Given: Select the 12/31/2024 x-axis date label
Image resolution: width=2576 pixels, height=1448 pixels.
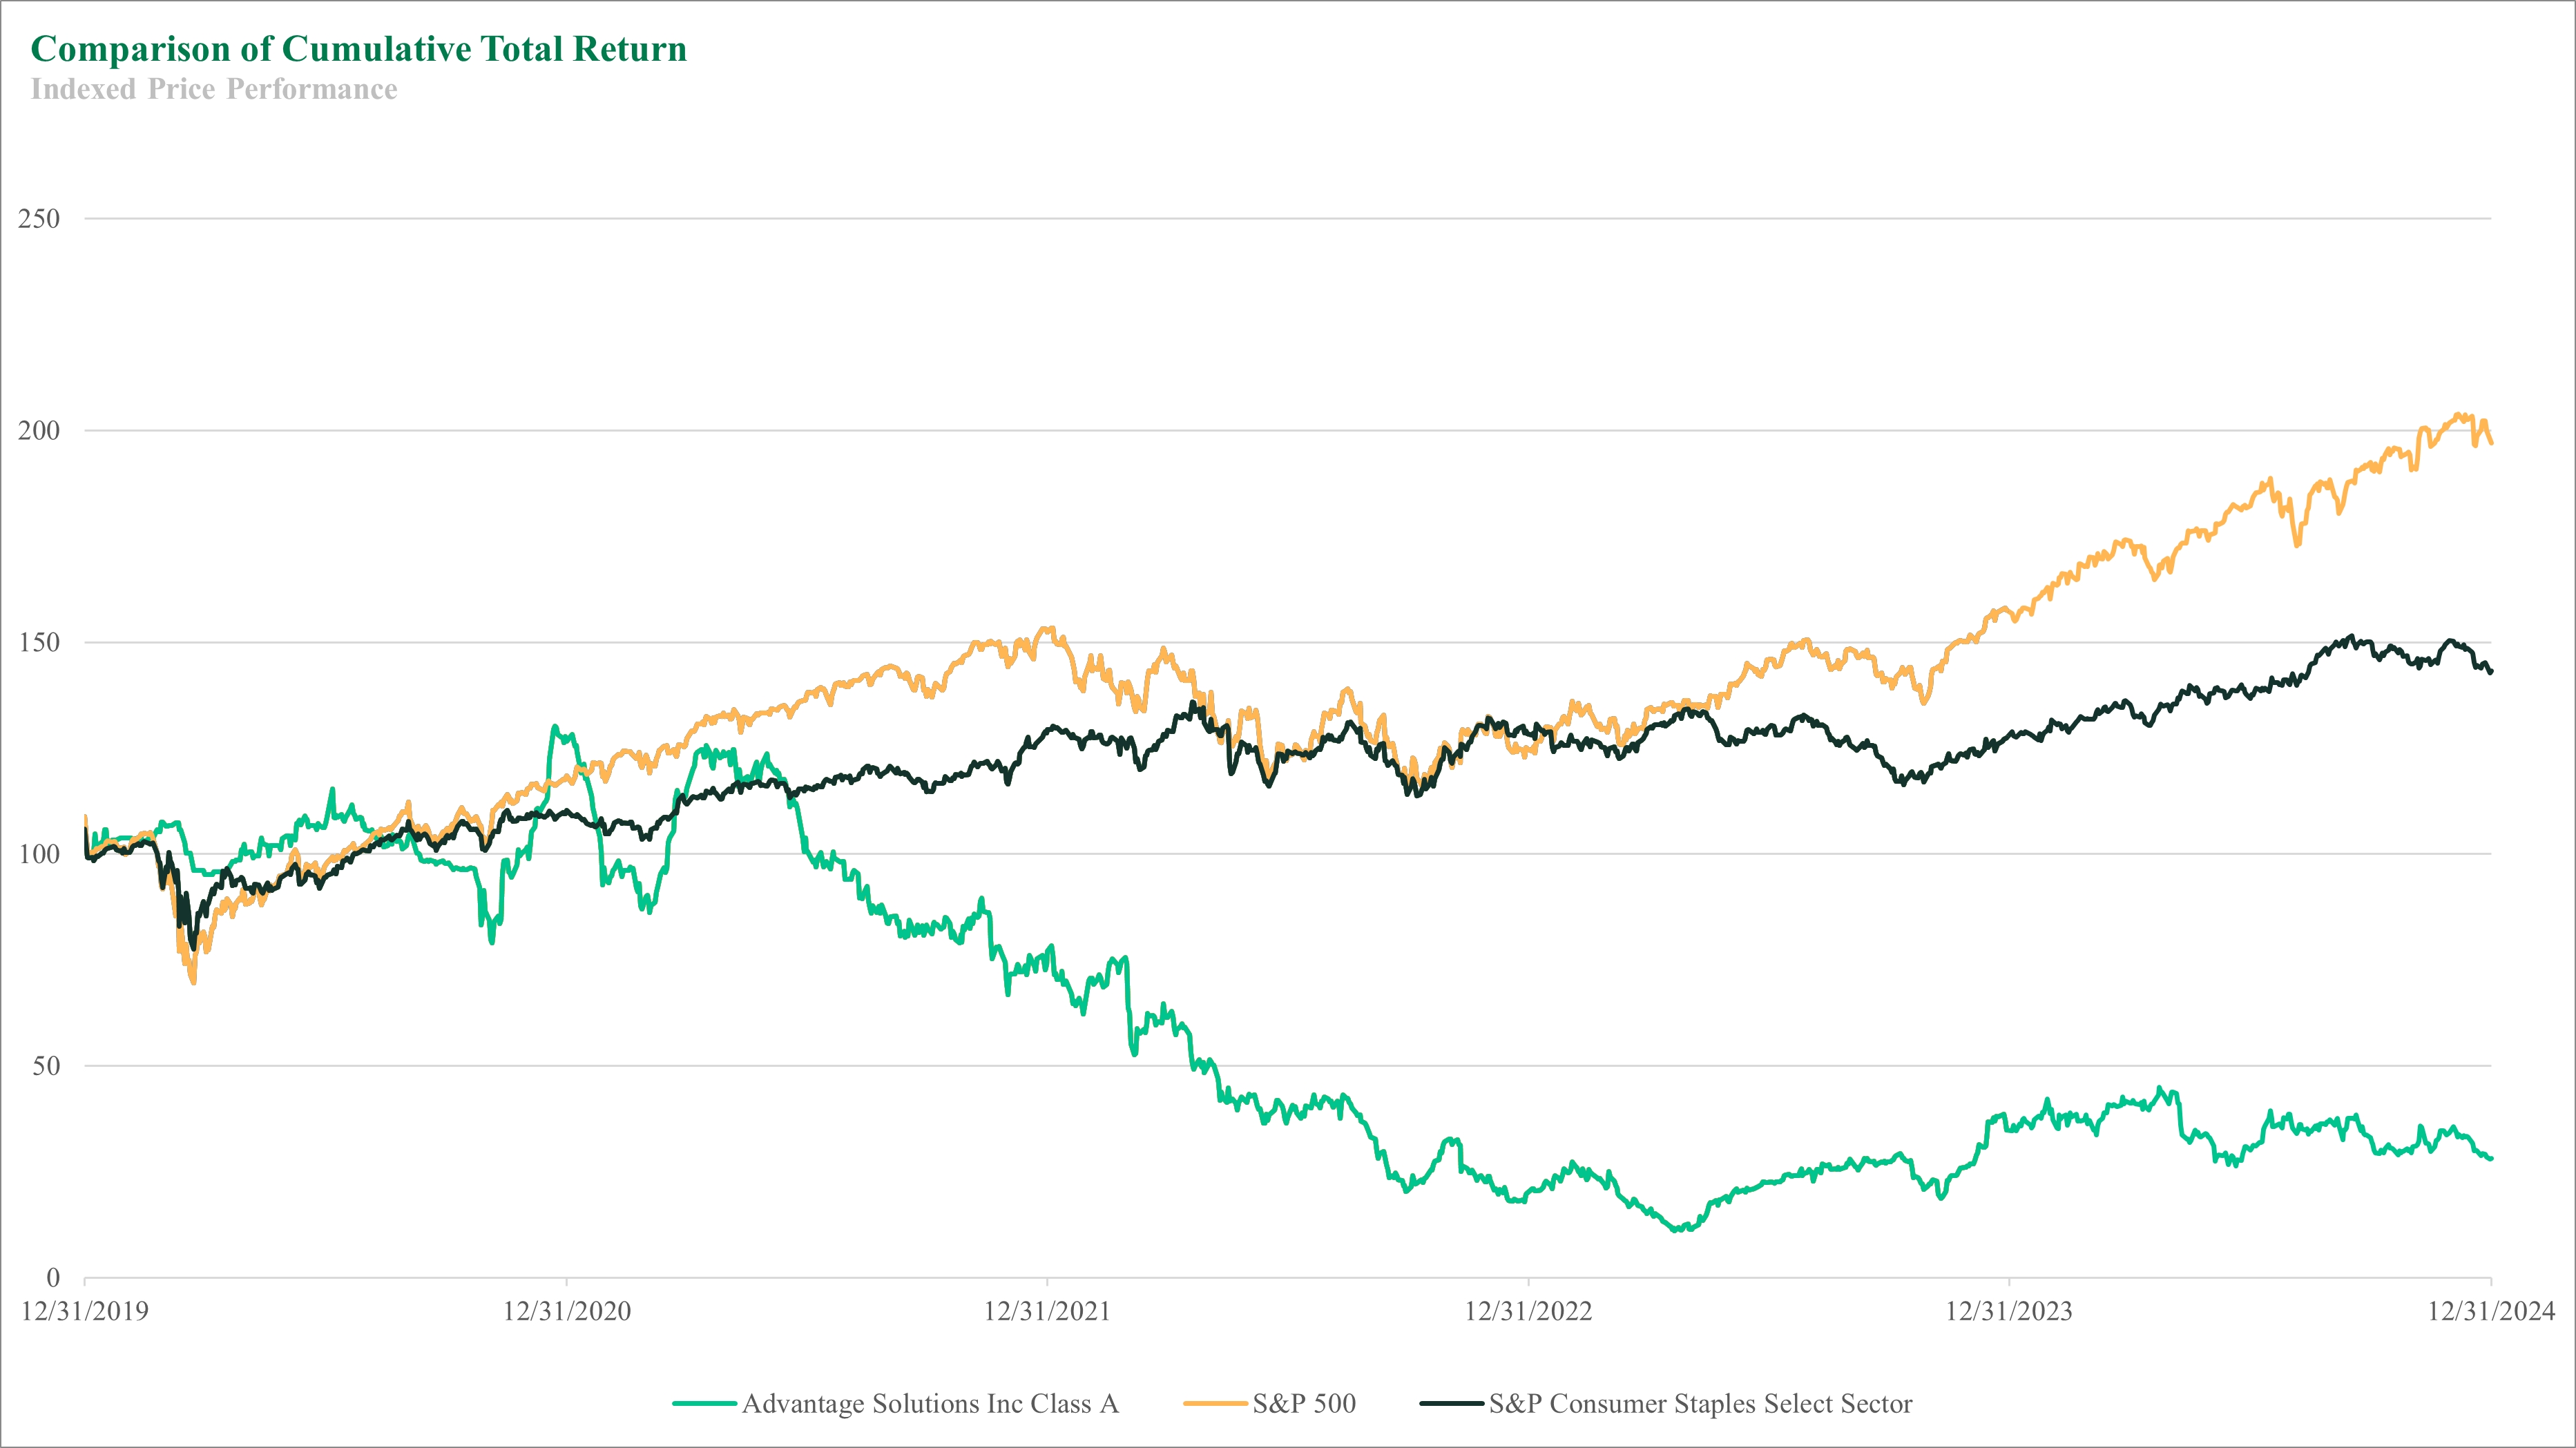Looking at the screenshot, I should click(2490, 1312).
